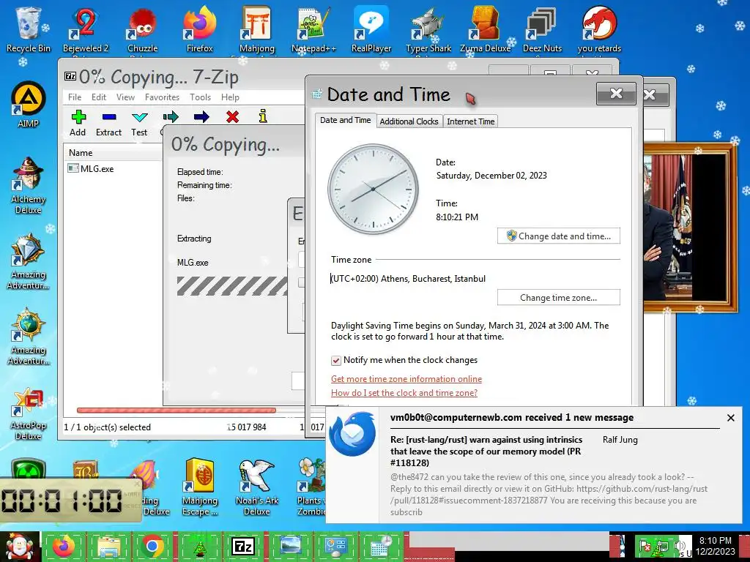Open How do I set the clock link
750x562 pixels.
point(404,393)
